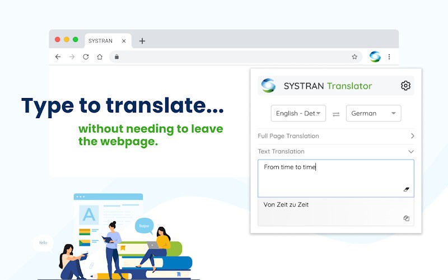Reload the current page
The height and width of the screenshot is (280, 448).
(x=86, y=57)
